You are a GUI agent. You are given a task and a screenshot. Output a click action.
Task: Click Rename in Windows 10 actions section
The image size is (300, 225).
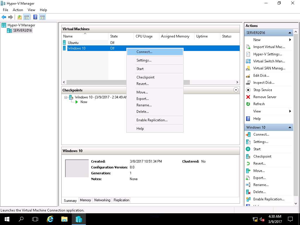point(261,185)
